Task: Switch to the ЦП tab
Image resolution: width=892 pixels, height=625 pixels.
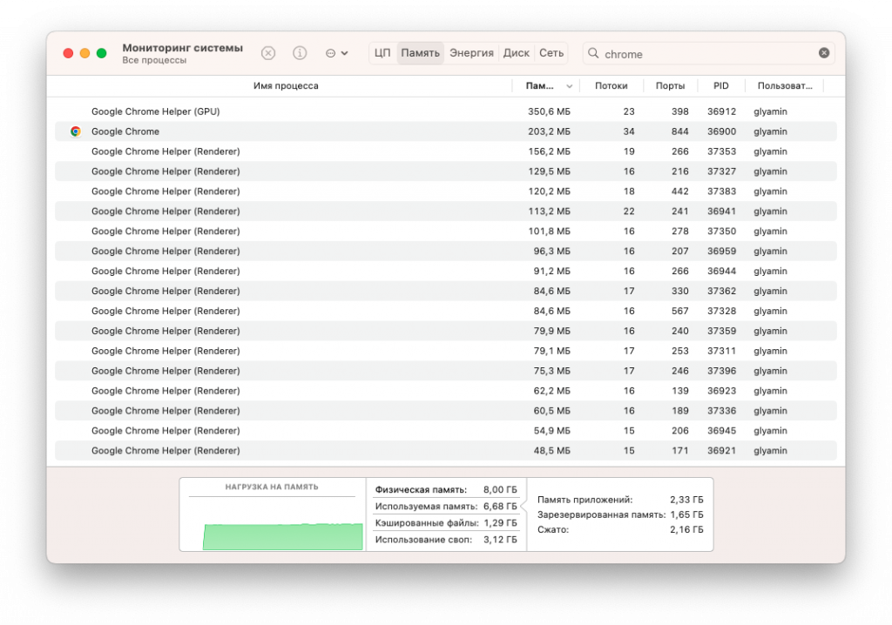Action: pos(382,53)
